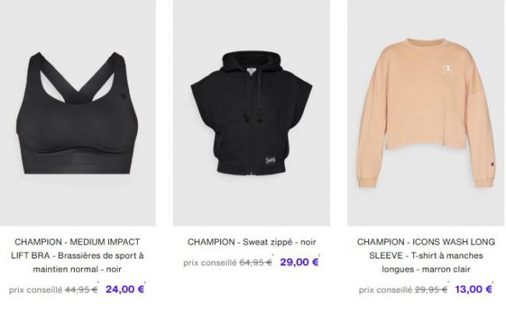Click the Champion logo on the beige top

[448, 70]
